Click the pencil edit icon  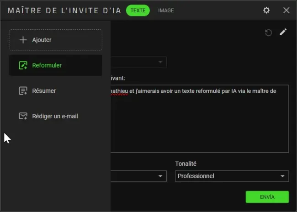(283, 32)
